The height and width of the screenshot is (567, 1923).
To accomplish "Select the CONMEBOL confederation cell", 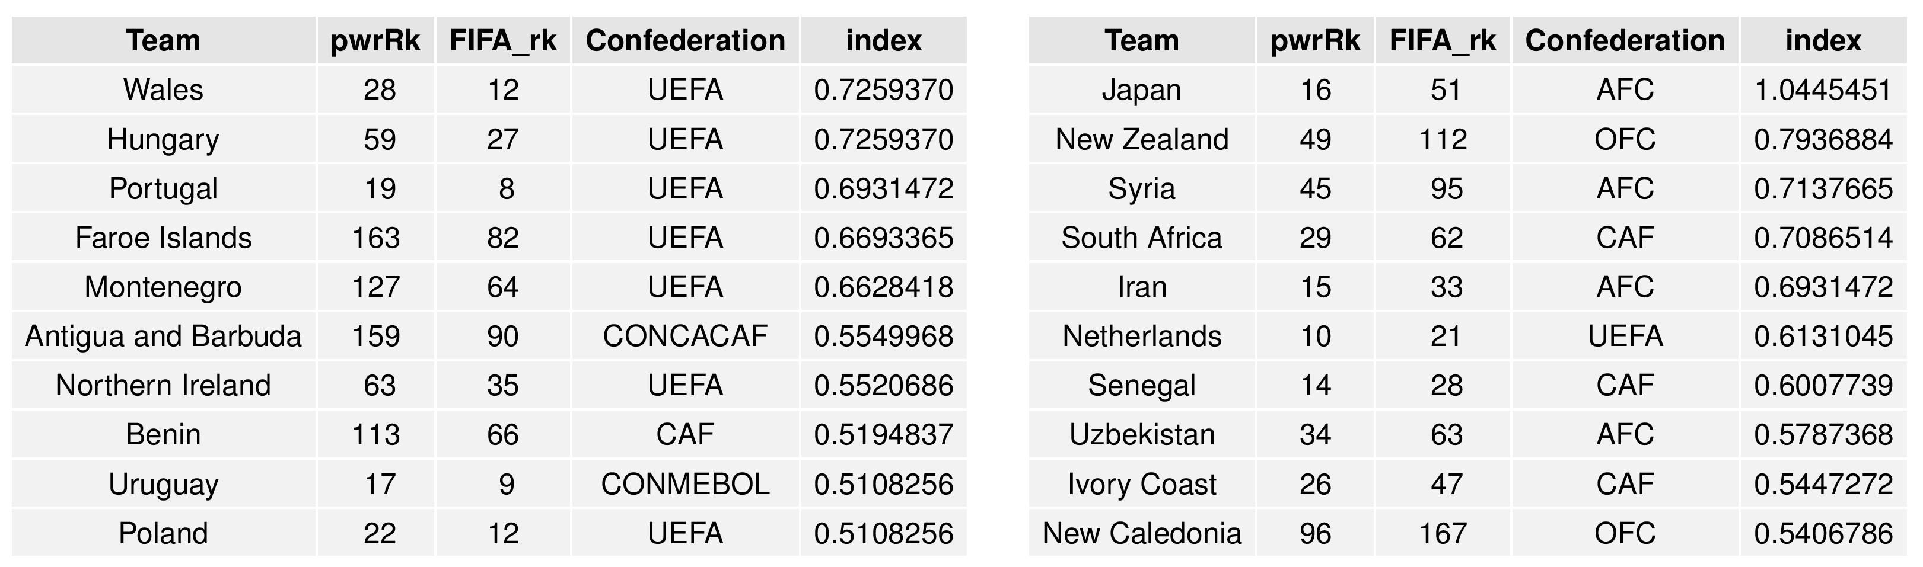I will click(684, 484).
